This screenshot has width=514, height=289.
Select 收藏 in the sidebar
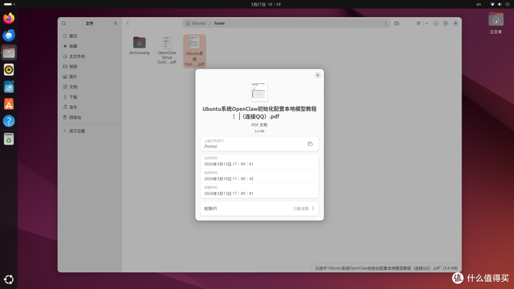(x=89, y=46)
